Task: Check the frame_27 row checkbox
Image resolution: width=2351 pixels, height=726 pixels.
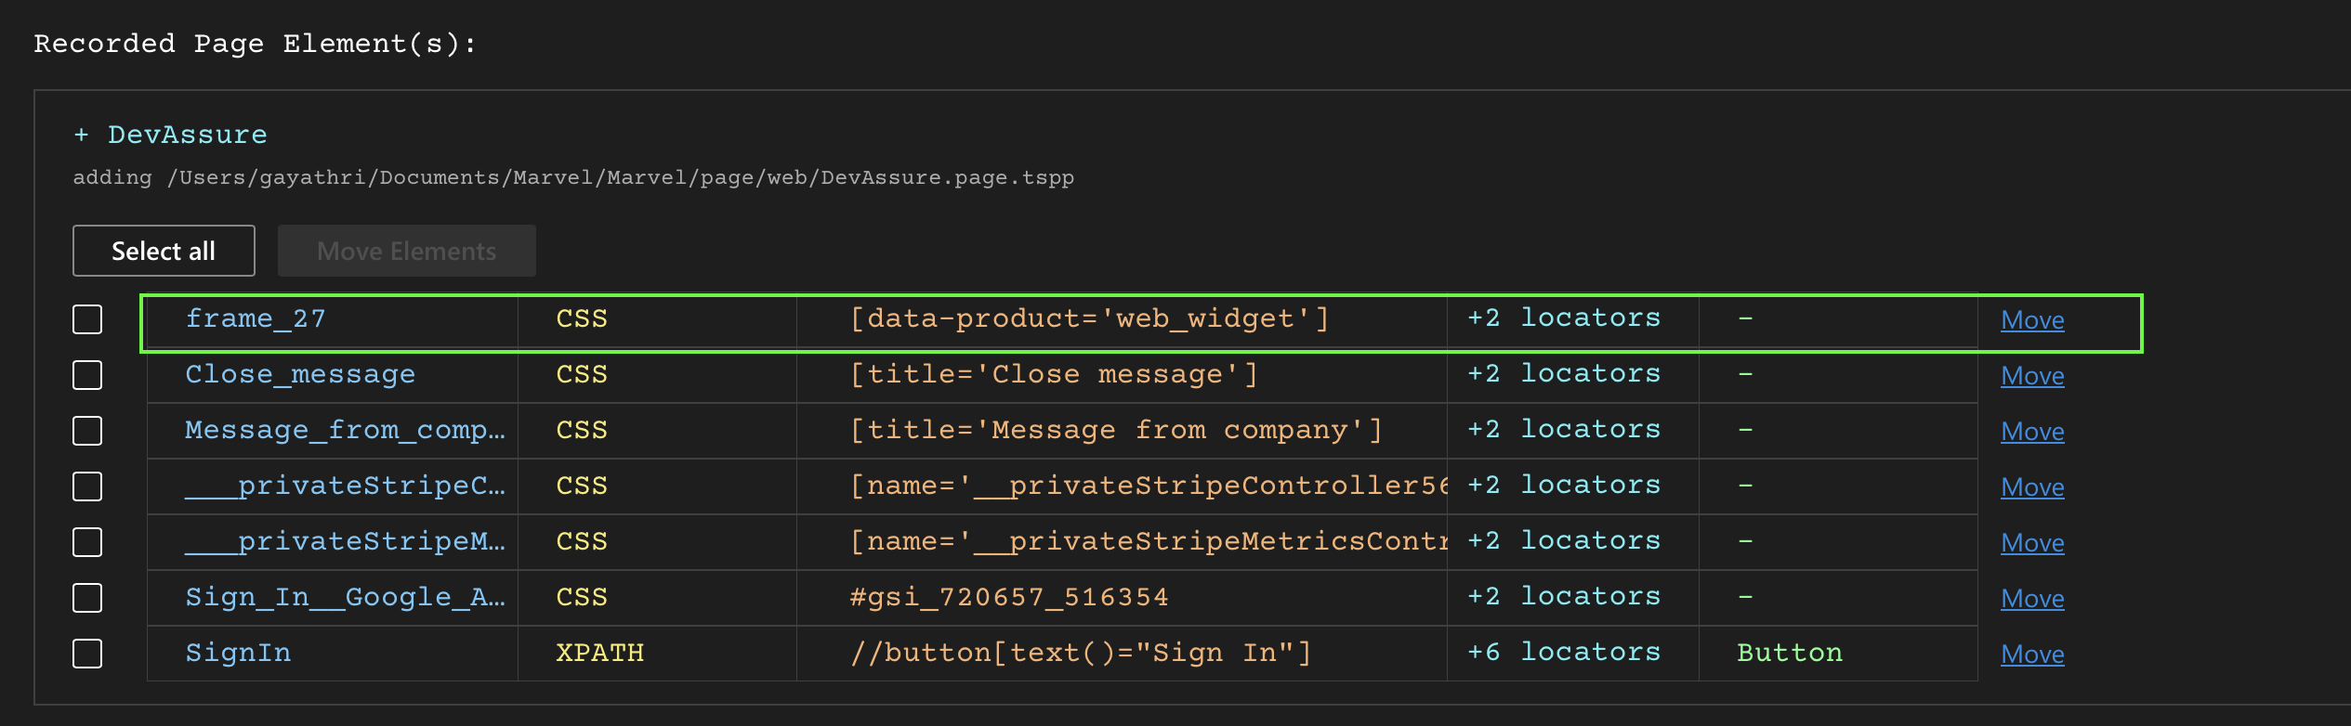Action: [87, 319]
